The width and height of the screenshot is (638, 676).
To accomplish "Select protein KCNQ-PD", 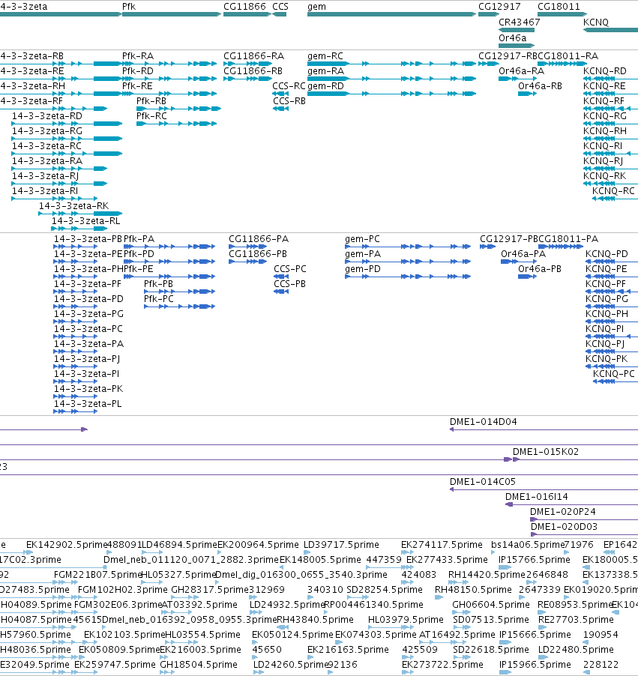I will (606, 254).
